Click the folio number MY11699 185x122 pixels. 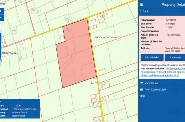pos(171,20)
